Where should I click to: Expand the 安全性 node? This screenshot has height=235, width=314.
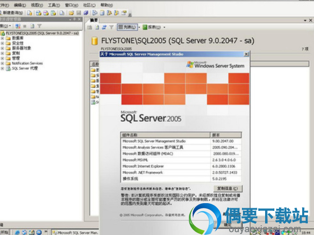pyautogui.click(x=3, y=43)
